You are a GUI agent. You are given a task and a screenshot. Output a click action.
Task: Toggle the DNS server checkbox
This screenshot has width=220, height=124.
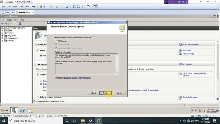pos(56,41)
